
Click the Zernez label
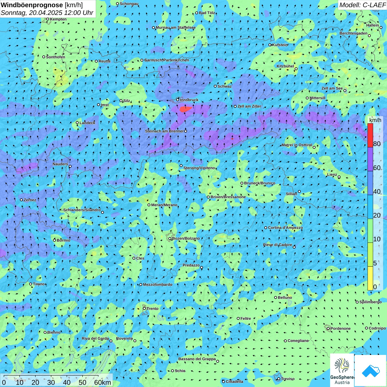tap(30, 200)
